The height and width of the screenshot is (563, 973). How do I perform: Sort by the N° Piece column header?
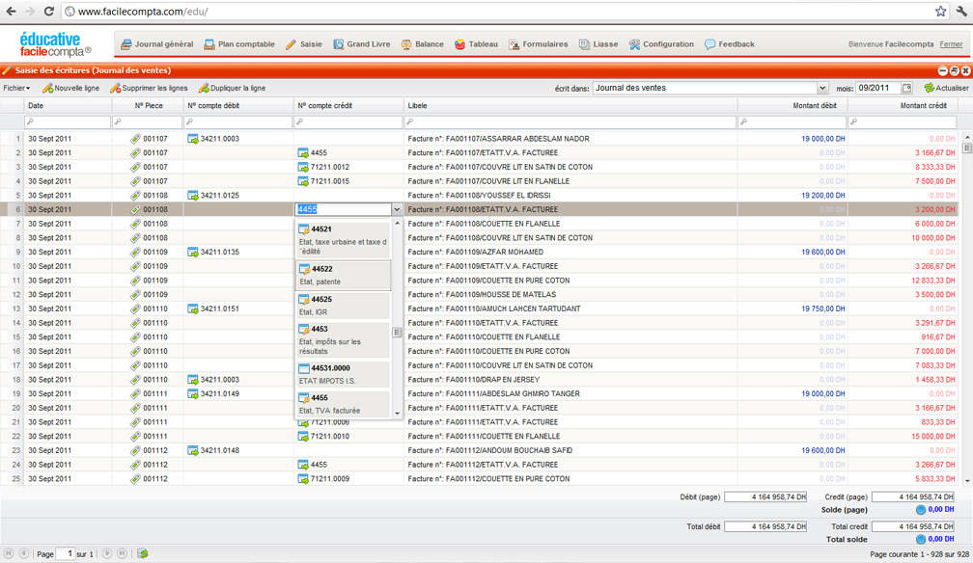coord(149,106)
